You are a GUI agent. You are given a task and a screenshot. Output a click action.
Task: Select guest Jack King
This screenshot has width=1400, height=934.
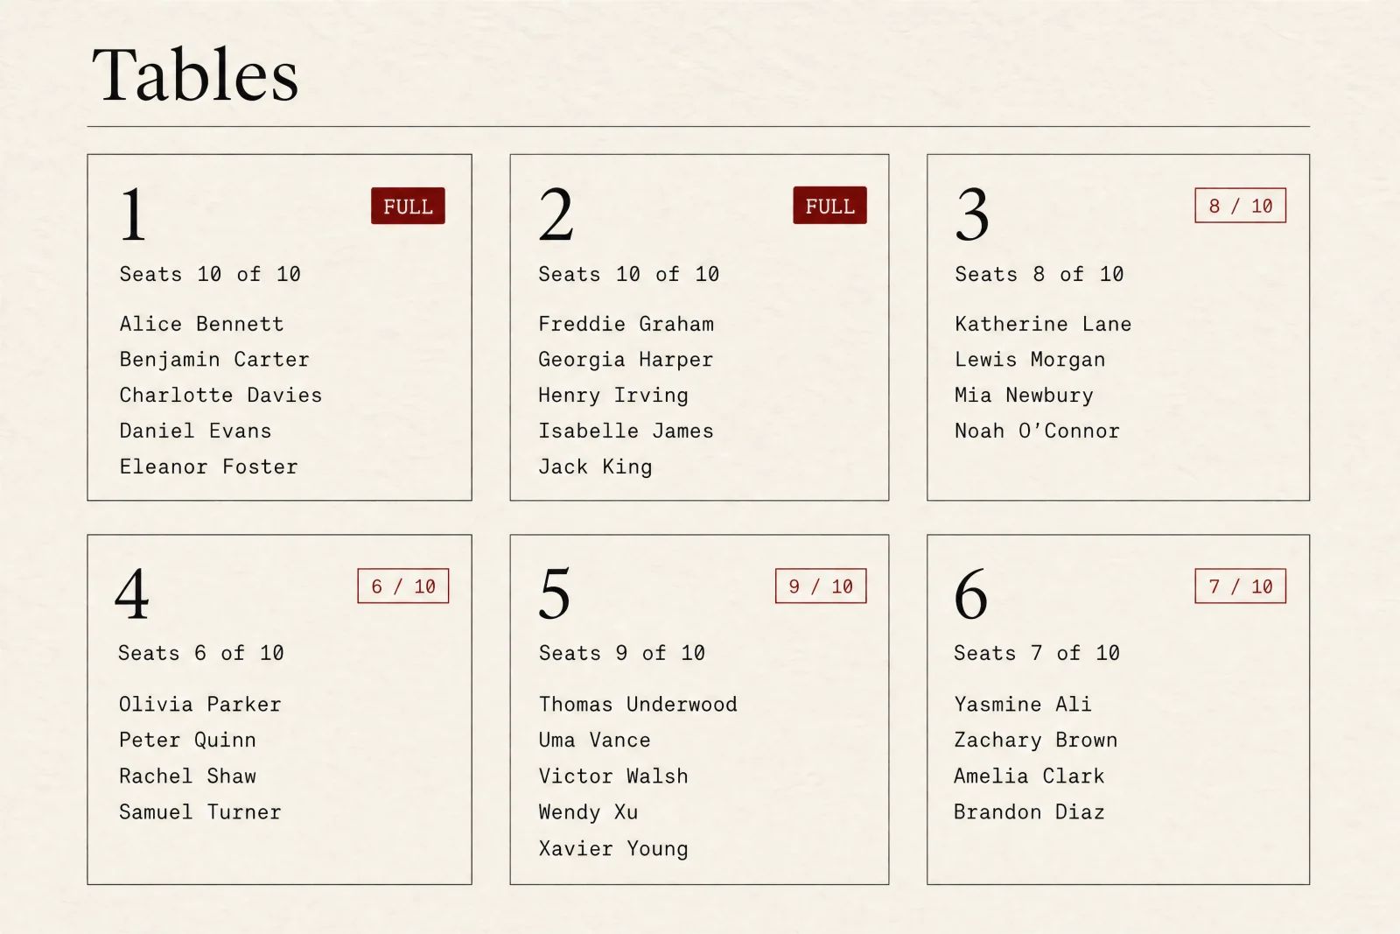click(x=596, y=467)
